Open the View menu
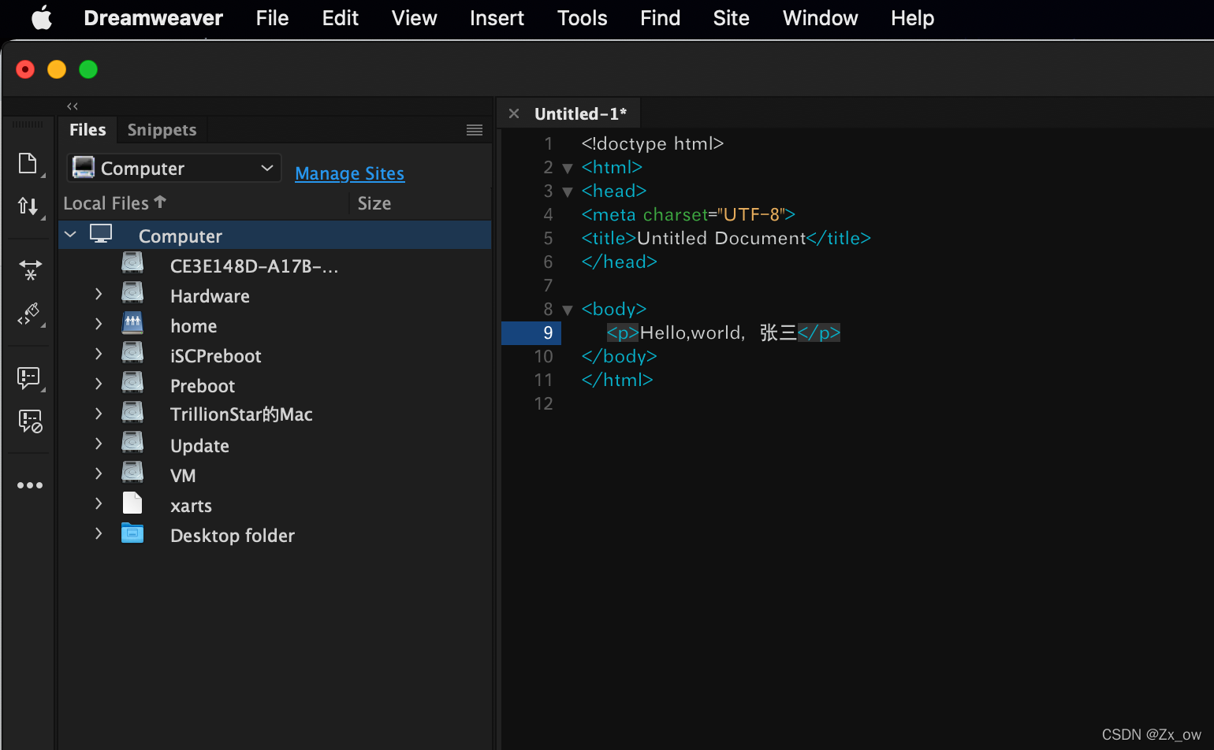 pos(414,17)
